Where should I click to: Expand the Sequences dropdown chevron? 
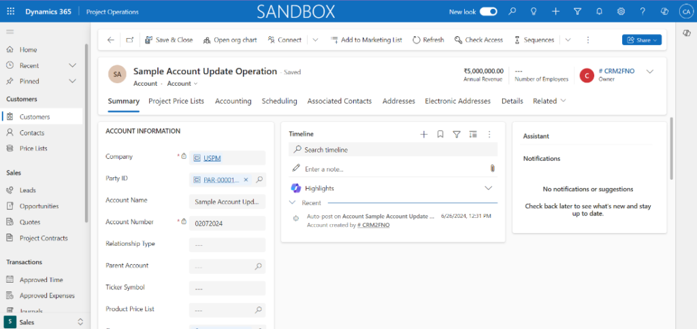point(568,40)
